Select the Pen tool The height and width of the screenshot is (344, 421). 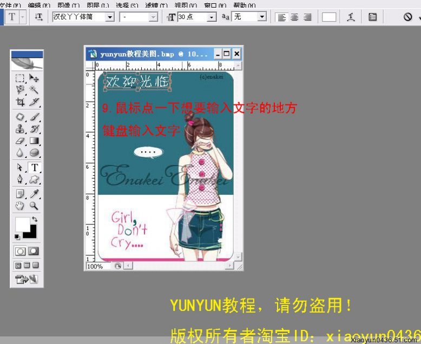(x=20, y=179)
